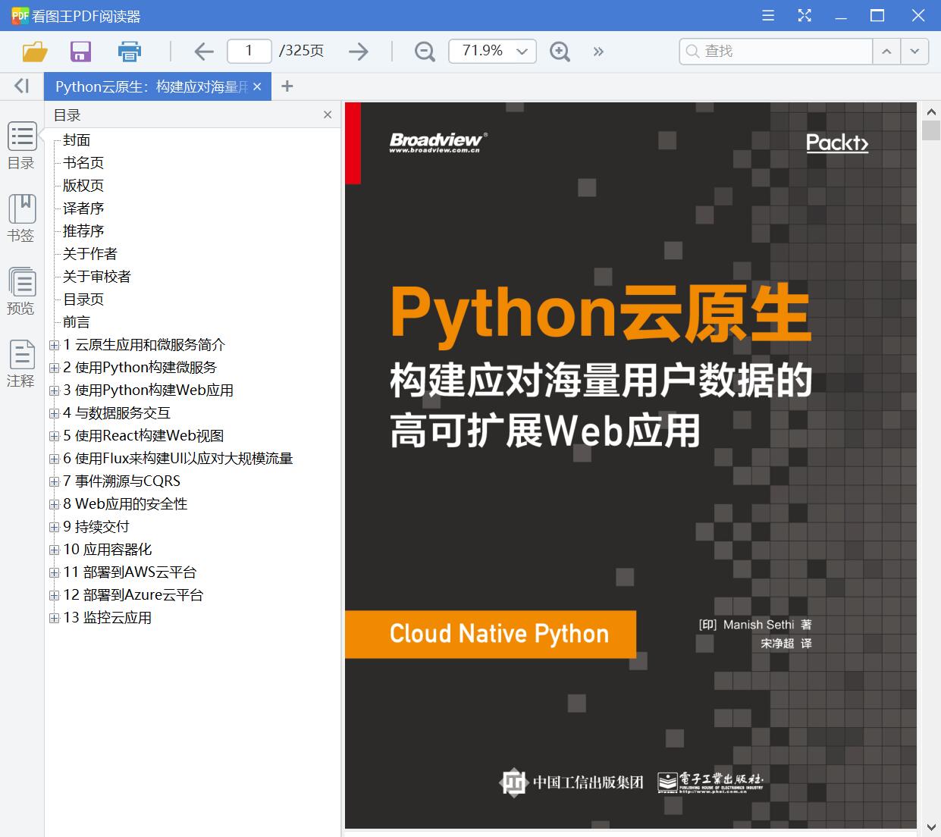Show more toolbar options chevrons

click(x=598, y=52)
